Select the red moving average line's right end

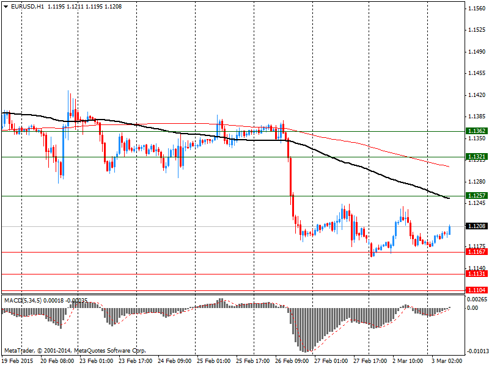pyautogui.click(x=448, y=167)
